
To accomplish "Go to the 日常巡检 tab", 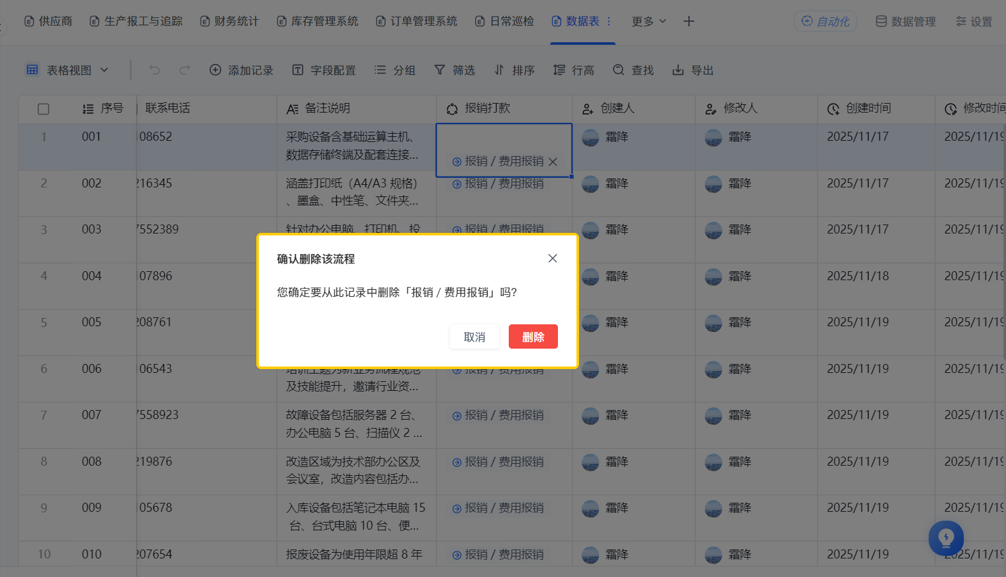I will [504, 21].
